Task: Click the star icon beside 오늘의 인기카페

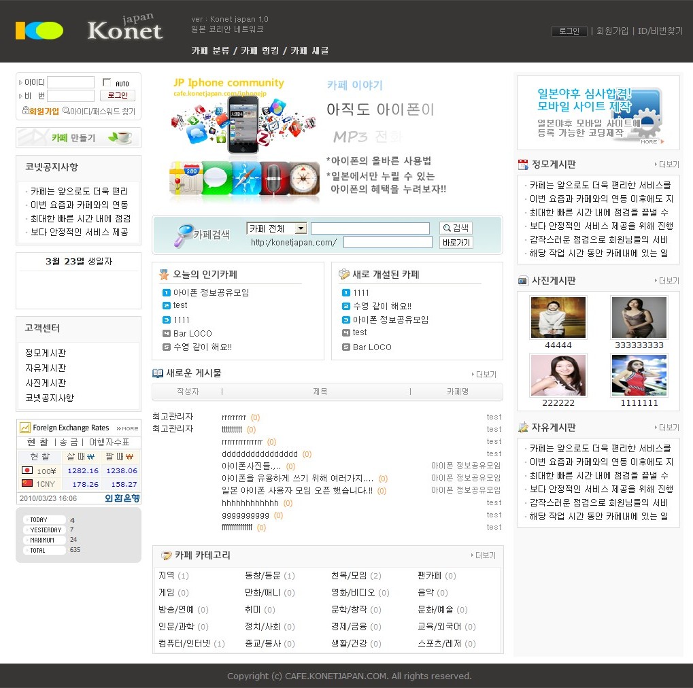Action: [164, 275]
